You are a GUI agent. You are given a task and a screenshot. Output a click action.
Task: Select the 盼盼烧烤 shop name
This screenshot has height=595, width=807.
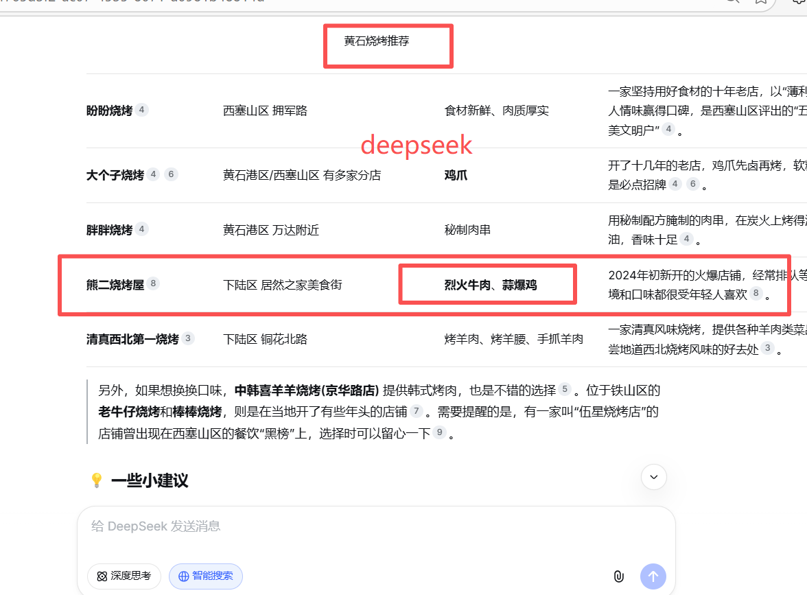pyautogui.click(x=109, y=110)
